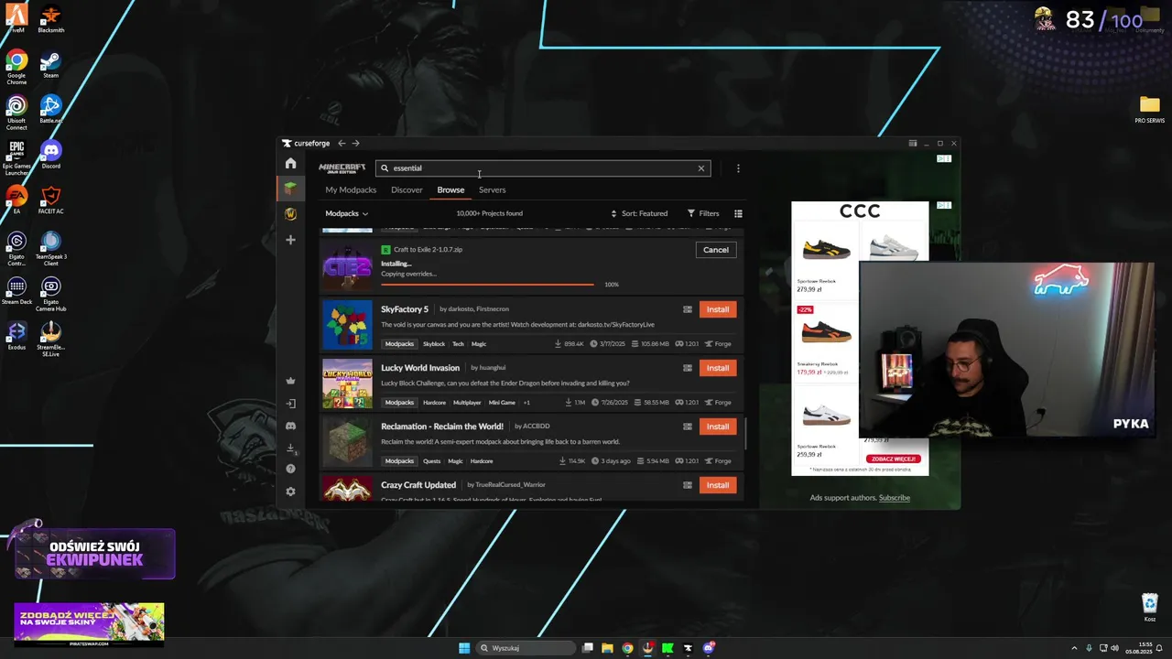Image resolution: width=1172 pixels, height=659 pixels.
Task: Clear the search text with the X
Action: point(701,168)
